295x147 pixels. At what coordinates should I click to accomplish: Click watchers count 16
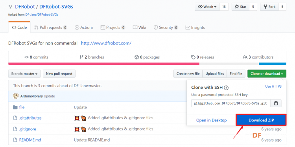click(224, 7)
